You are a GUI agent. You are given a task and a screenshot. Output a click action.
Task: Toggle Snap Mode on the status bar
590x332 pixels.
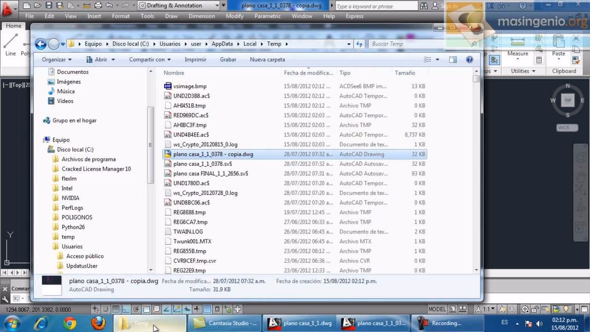(106, 309)
